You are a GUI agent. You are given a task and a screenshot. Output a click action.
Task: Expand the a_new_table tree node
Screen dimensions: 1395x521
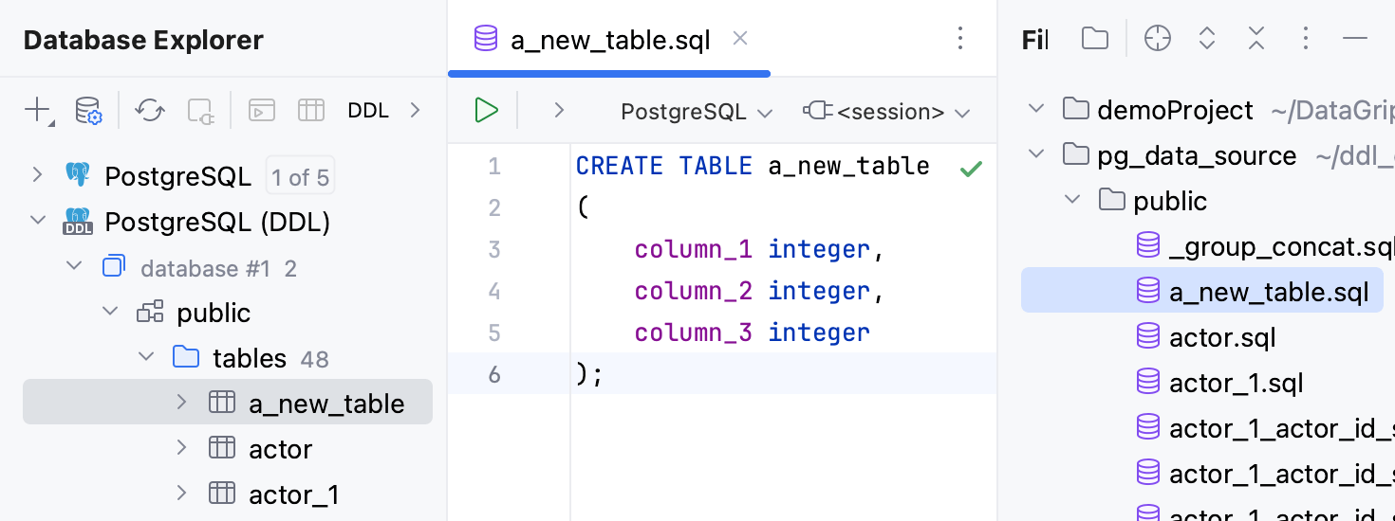pyautogui.click(x=182, y=403)
